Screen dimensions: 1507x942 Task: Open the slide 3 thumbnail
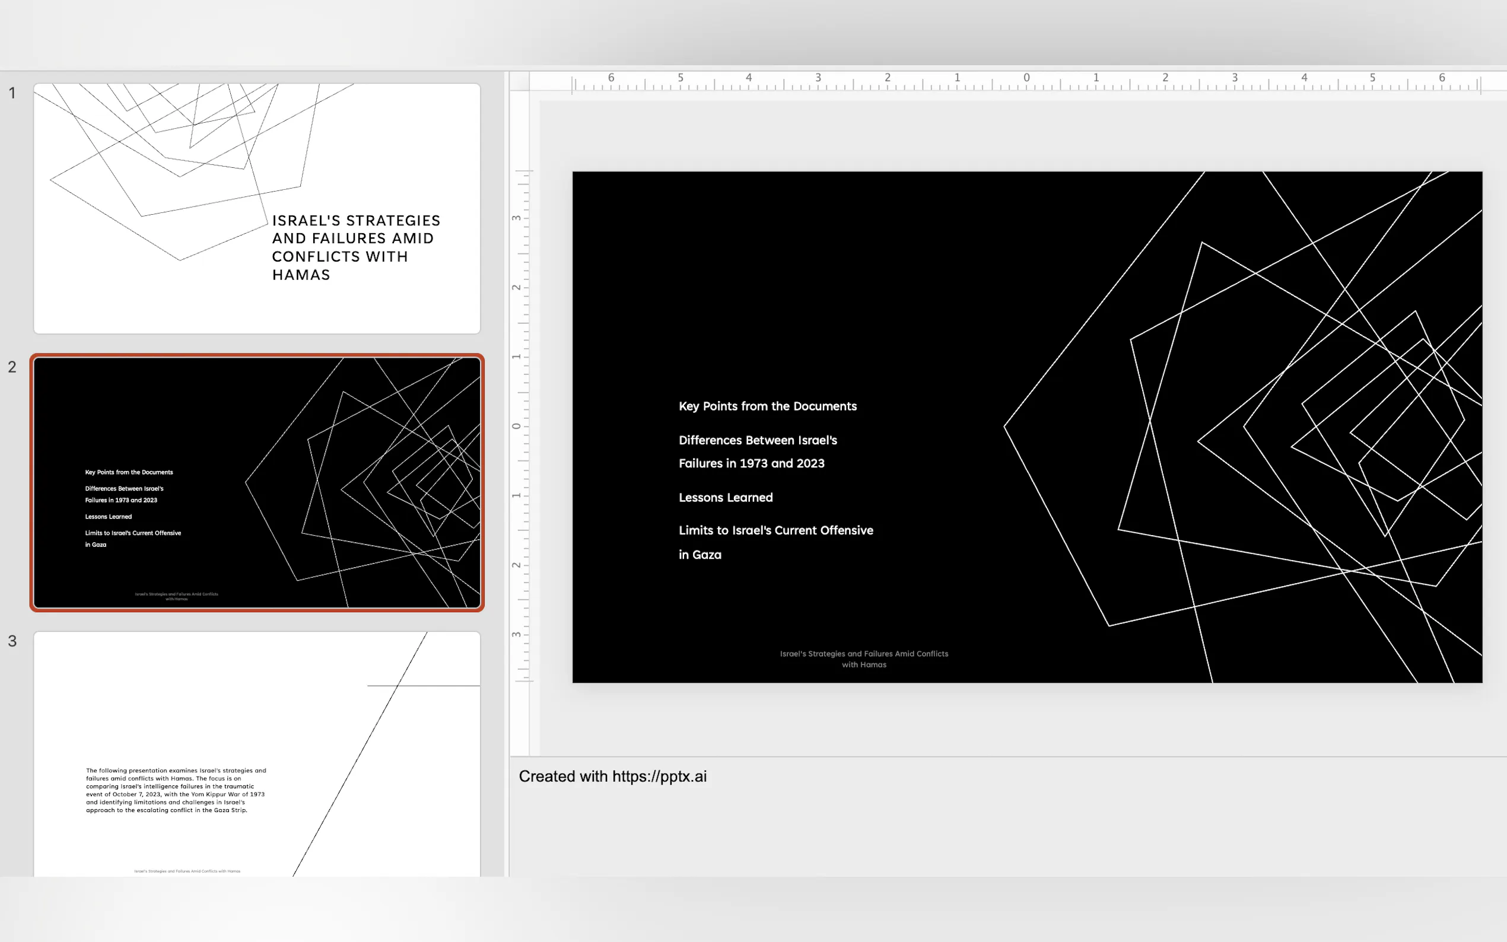click(257, 754)
